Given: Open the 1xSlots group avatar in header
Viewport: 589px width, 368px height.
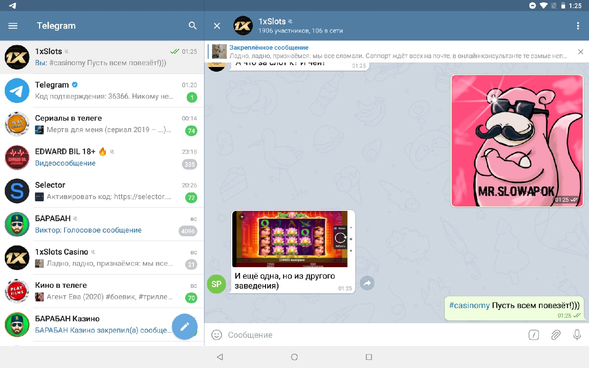Looking at the screenshot, I should [243, 26].
